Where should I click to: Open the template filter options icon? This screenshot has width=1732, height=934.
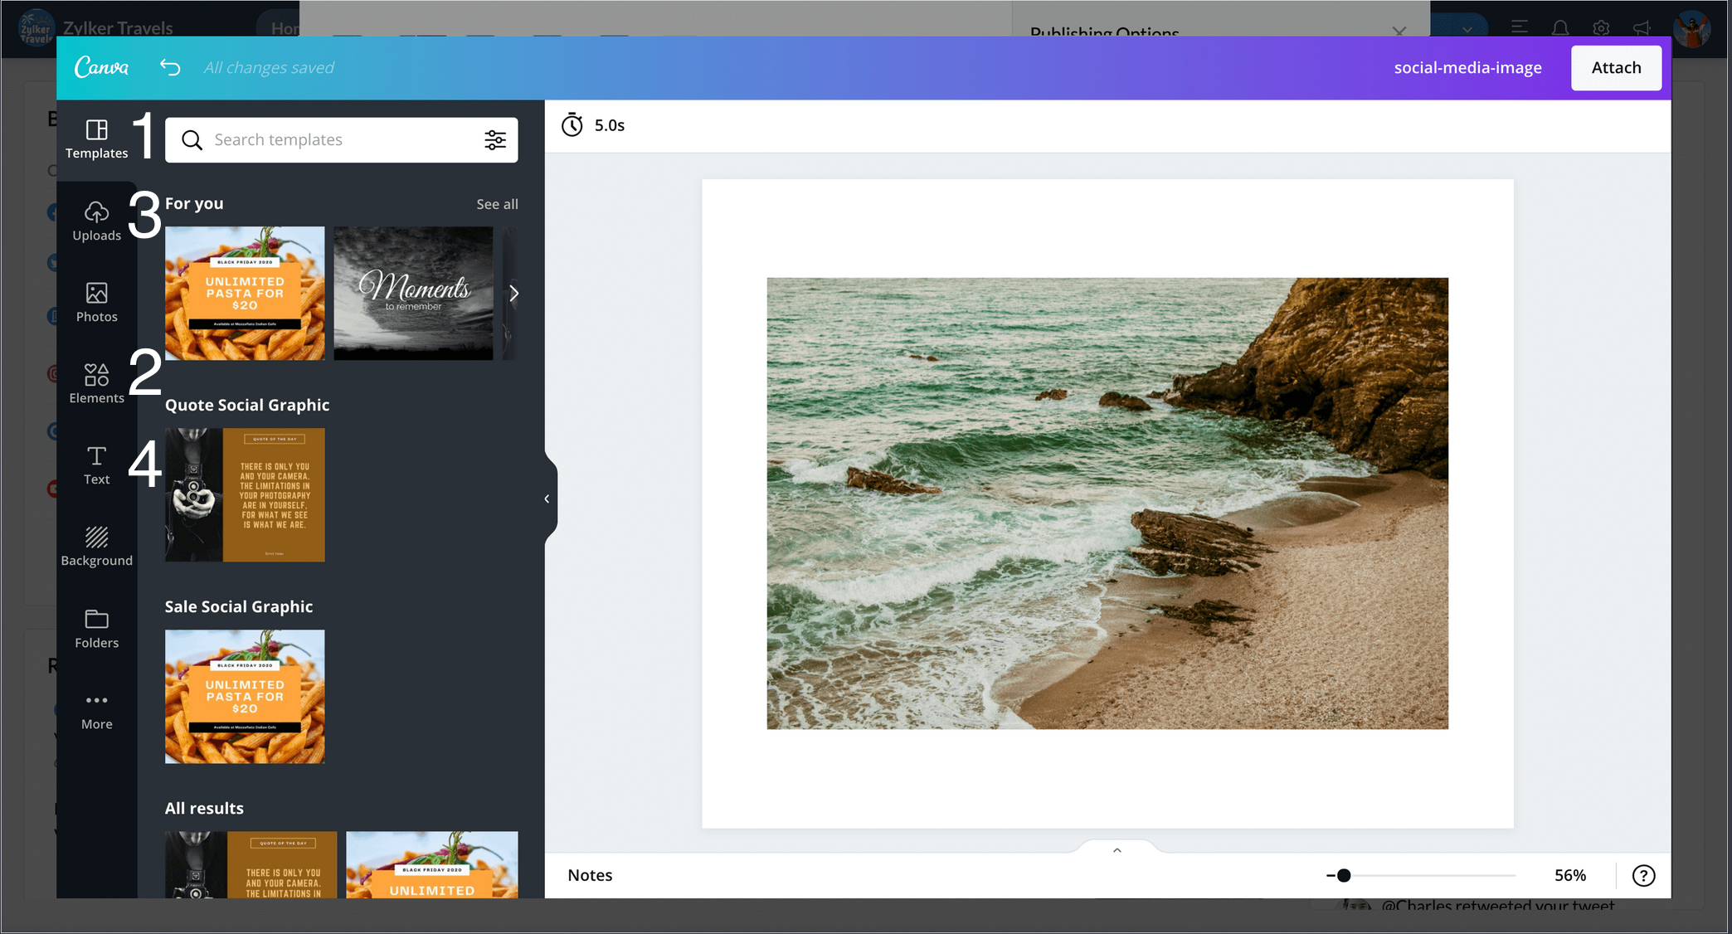495,140
